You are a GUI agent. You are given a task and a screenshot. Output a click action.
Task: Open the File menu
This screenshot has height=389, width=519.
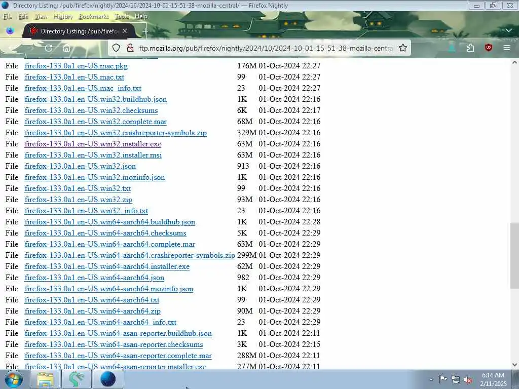pos(8,16)
